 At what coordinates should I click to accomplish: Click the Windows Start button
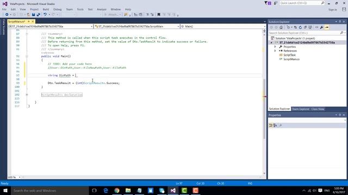pos(5,190)
